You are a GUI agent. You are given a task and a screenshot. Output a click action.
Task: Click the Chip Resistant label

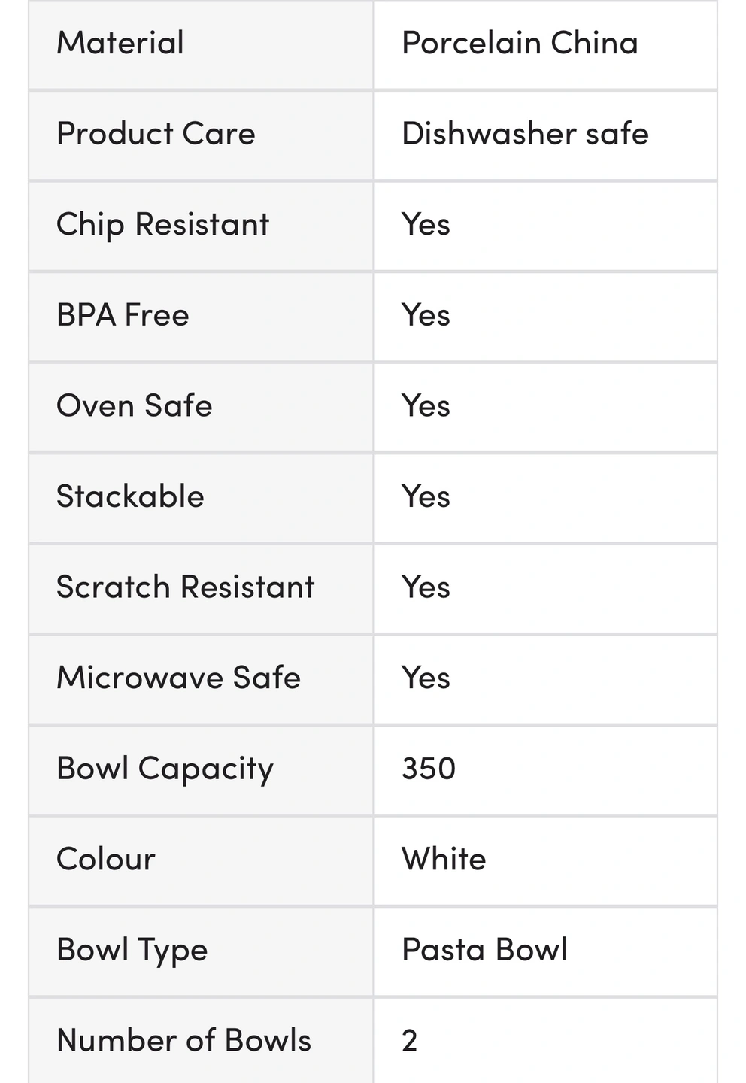162,225
